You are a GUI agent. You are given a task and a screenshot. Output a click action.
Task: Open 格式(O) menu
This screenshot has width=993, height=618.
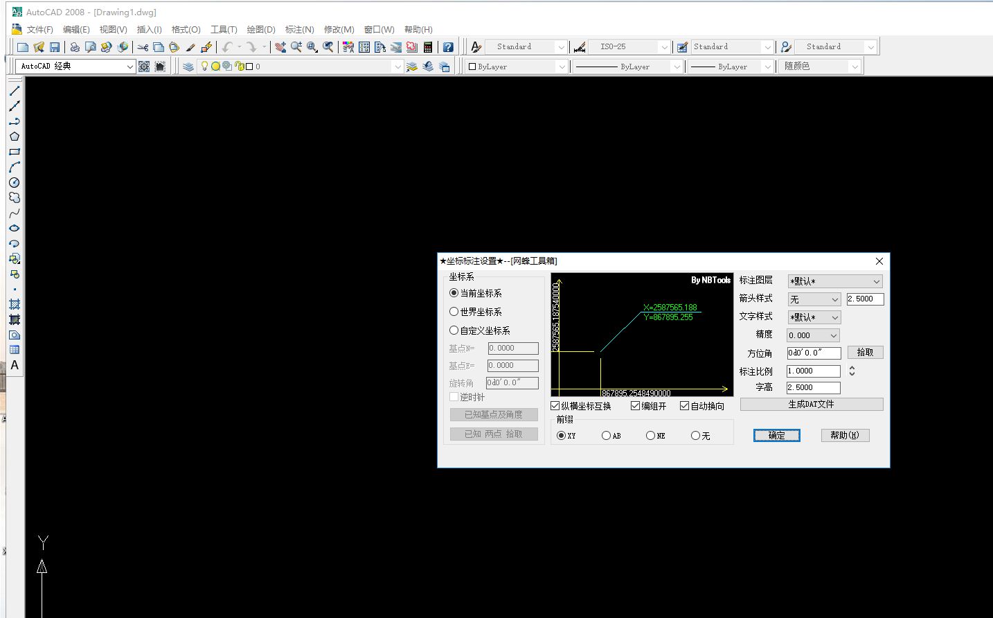tap(186, 30)
